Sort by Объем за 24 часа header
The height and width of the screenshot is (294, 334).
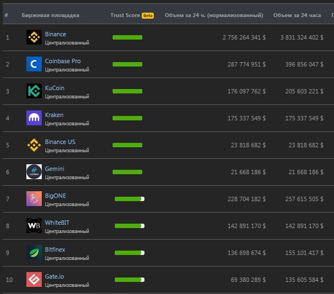click(x=297, y=15)
